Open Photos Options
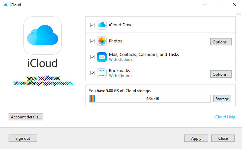Image resolution: width=242 pixels, height=149 pixels. (x=221, y=42)
